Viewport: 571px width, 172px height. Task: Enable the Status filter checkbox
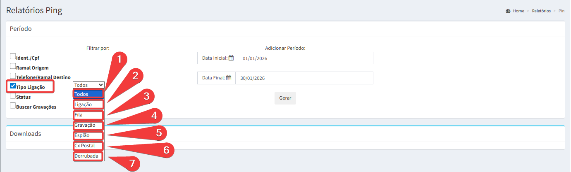click(13, 96)
